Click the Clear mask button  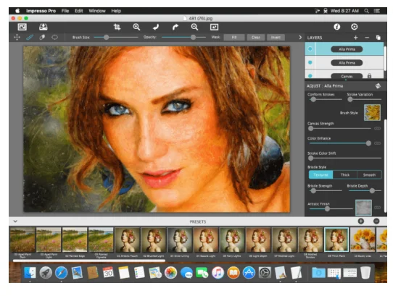[x=256, y=38]
